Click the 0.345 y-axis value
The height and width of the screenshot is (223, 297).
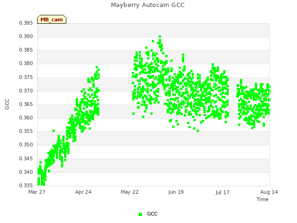pos(26,158)
